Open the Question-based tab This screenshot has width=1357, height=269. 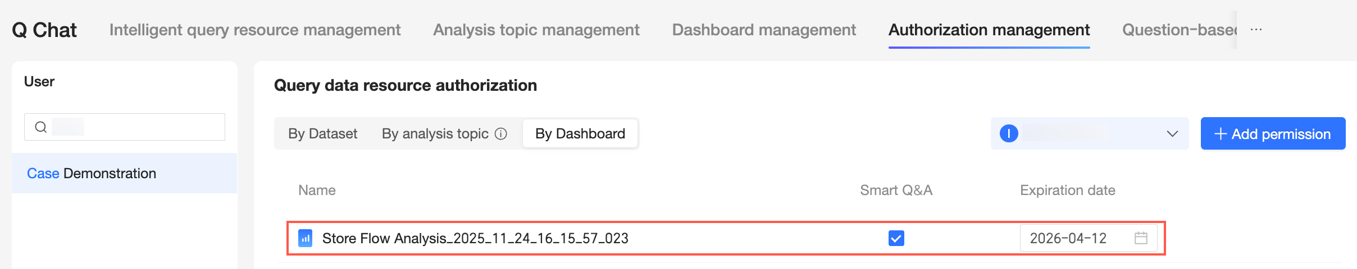point(1178,30)
